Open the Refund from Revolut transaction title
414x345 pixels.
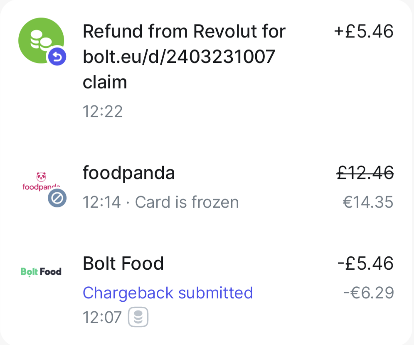coord(184,32)
